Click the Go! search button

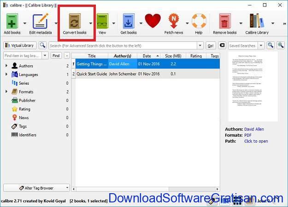tap(211, 46)
